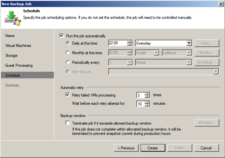
Task: Go back with the Previous button
Action: (126, 148)
